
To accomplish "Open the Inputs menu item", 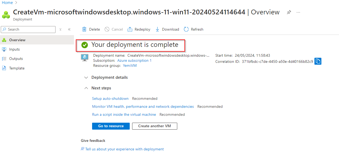I will point(14,49).
